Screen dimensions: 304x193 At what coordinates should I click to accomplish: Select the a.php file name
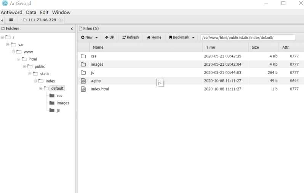pos(96,81)
